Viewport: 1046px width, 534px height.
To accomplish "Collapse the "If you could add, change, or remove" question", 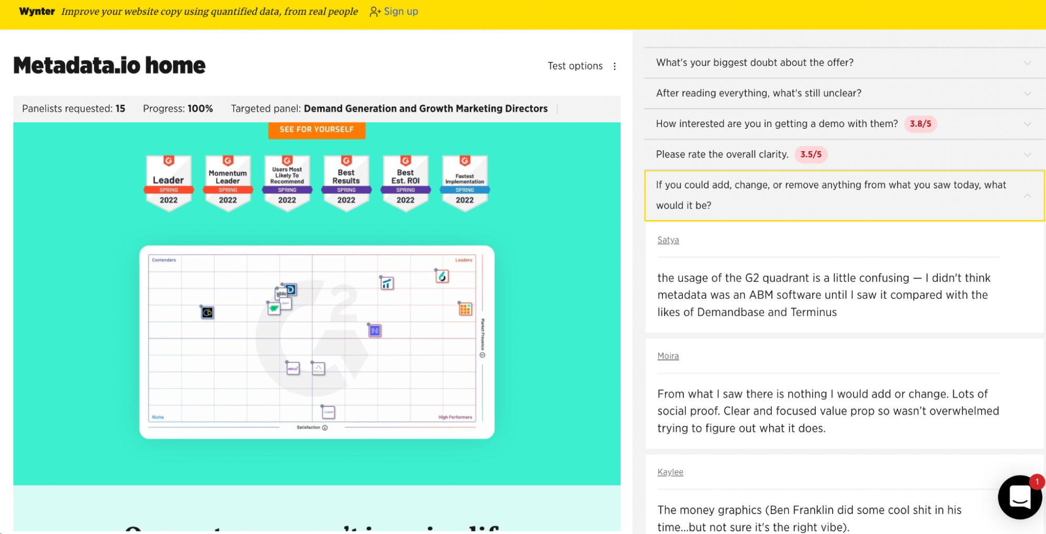I will [844, 195].
